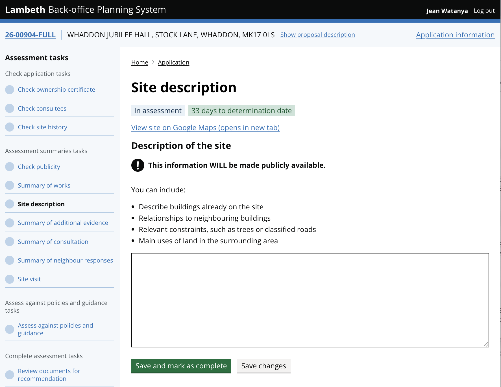Click the status circle for Review documents for recommendation
The image size is (501, 387).
pyautogui.click(x=10, y=375)
